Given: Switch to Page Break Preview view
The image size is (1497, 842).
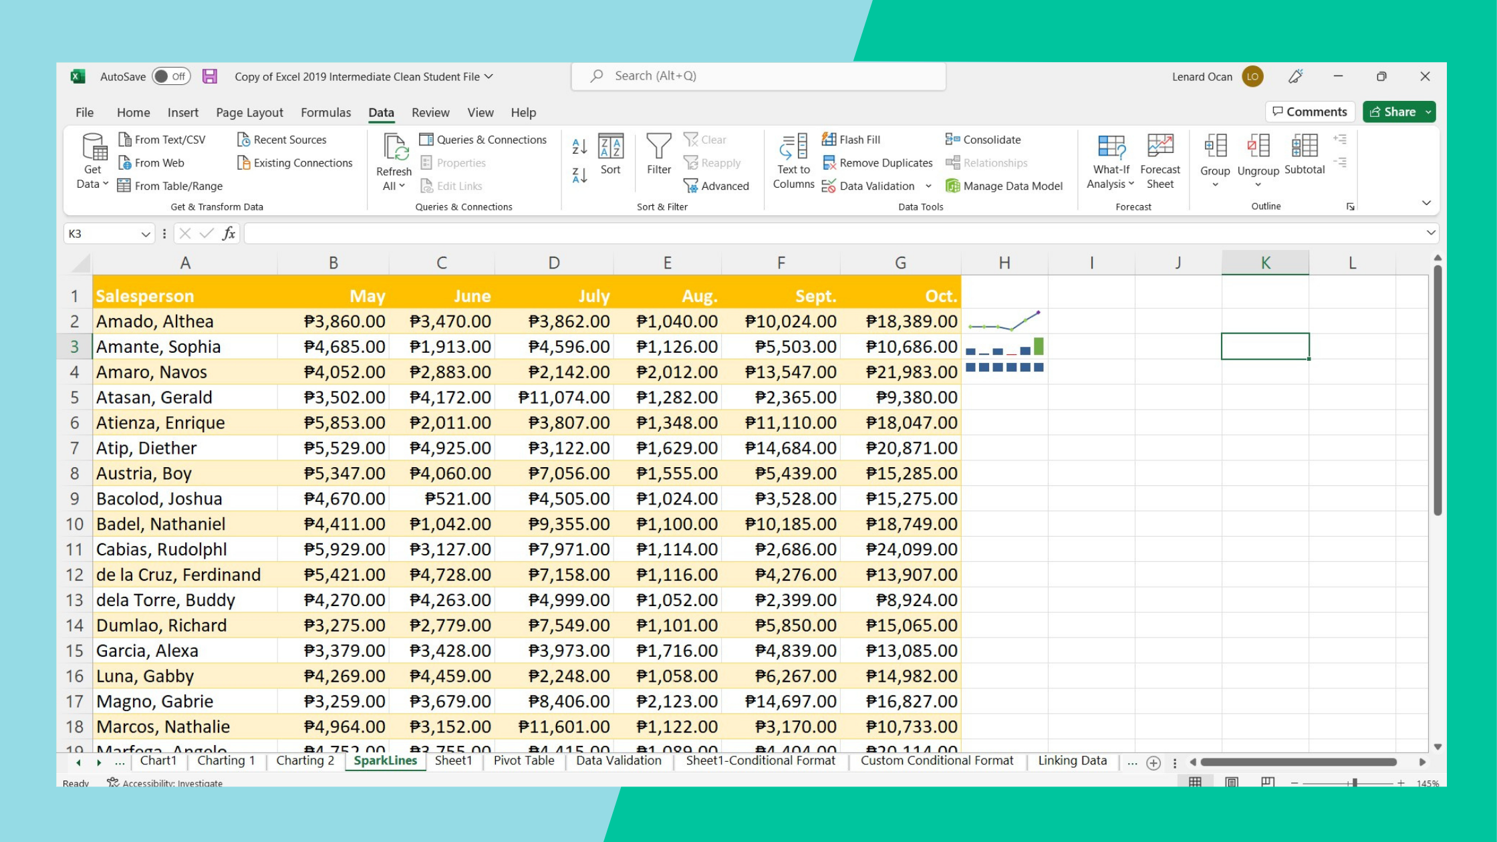Looking at the screenshot, I should click(1268, 783).
